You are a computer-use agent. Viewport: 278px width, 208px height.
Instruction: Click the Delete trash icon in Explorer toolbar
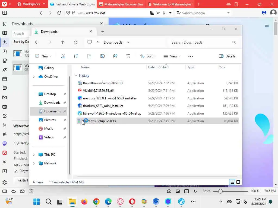(128, 56)
